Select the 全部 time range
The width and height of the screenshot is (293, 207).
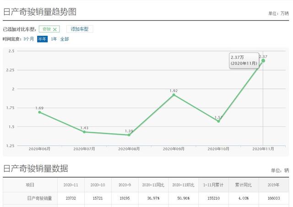click(x=65, y=39)
